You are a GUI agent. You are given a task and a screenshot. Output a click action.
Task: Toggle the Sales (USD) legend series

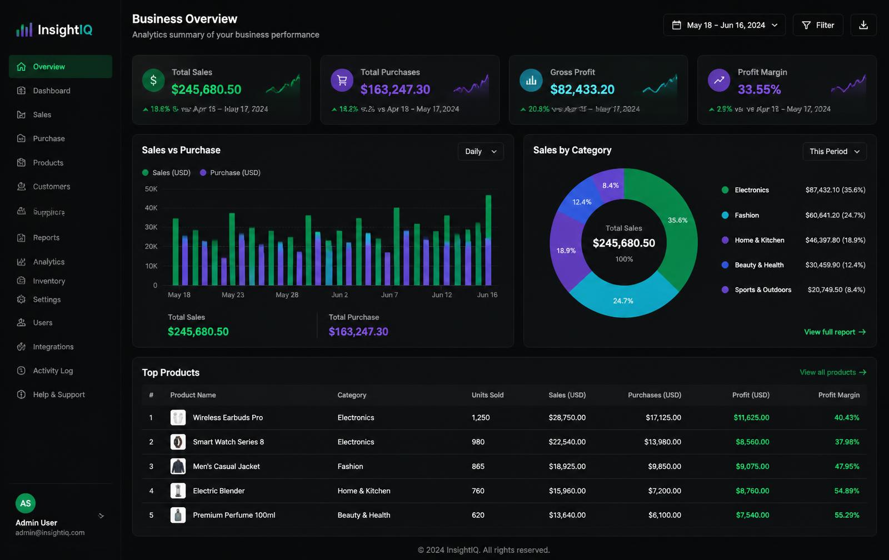tap(166, 173)
